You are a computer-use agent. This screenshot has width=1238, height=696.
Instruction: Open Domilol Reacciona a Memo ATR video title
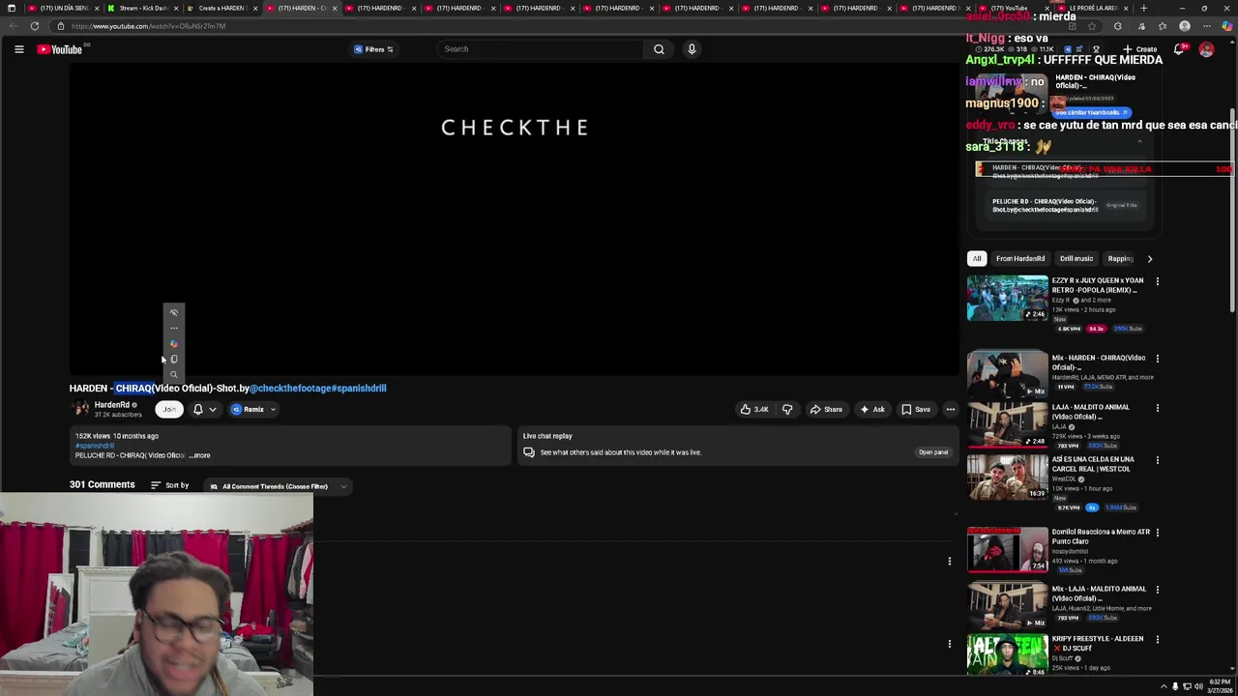click(1101, 536)
